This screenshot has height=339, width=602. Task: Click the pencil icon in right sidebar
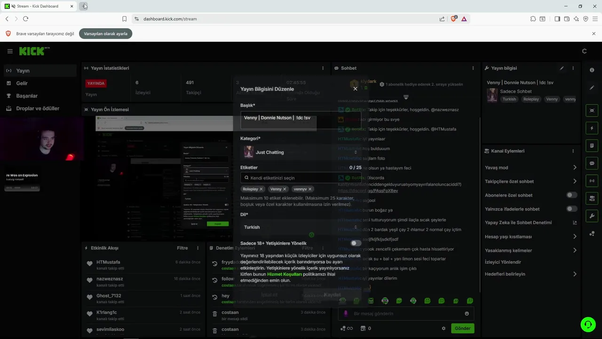tap(592, 88)
